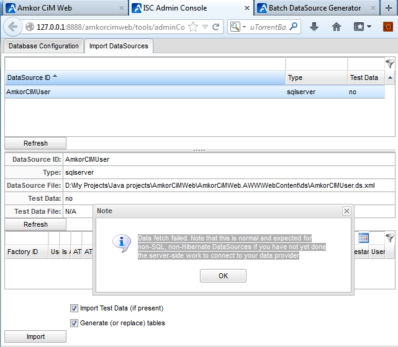Switch to the Database Configuration tab
The image size is (398, 347).
tap(43, 46)
